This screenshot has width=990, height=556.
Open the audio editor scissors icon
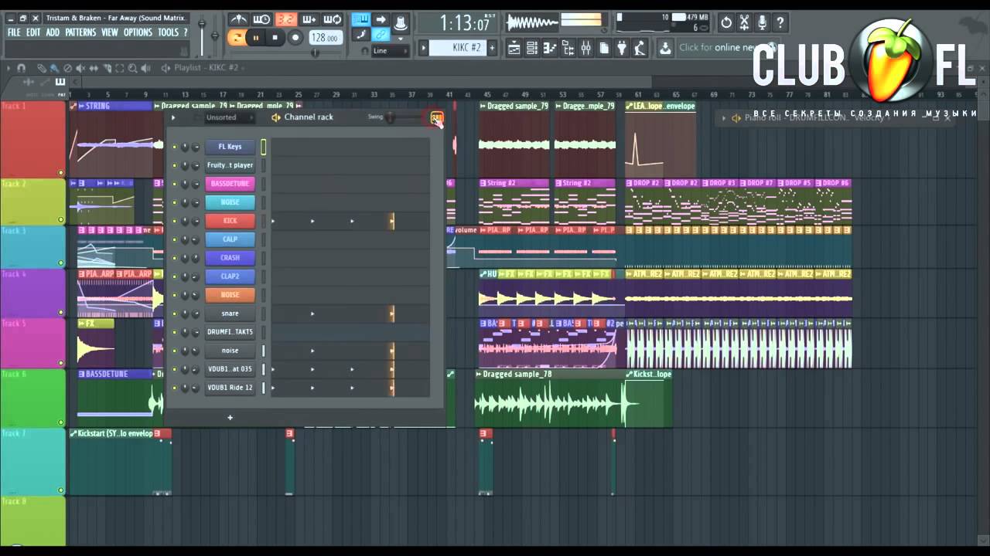click(744, 22)
